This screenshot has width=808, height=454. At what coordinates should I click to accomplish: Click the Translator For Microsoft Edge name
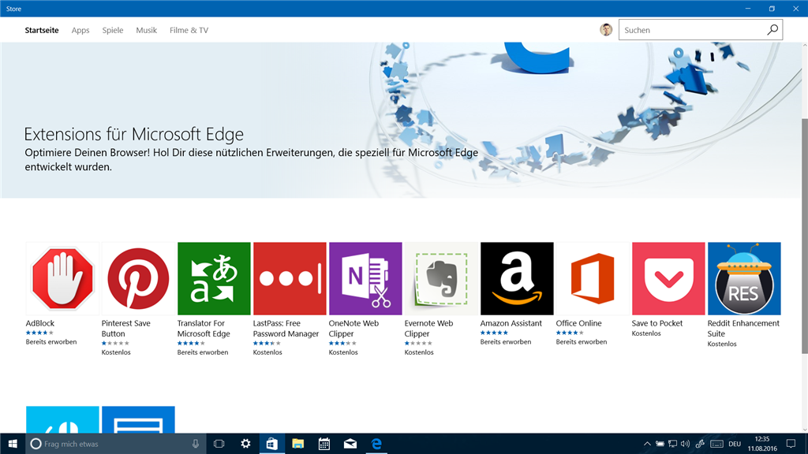204,329
